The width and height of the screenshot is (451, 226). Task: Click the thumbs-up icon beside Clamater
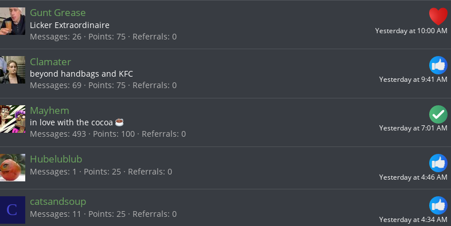point(438,65)
